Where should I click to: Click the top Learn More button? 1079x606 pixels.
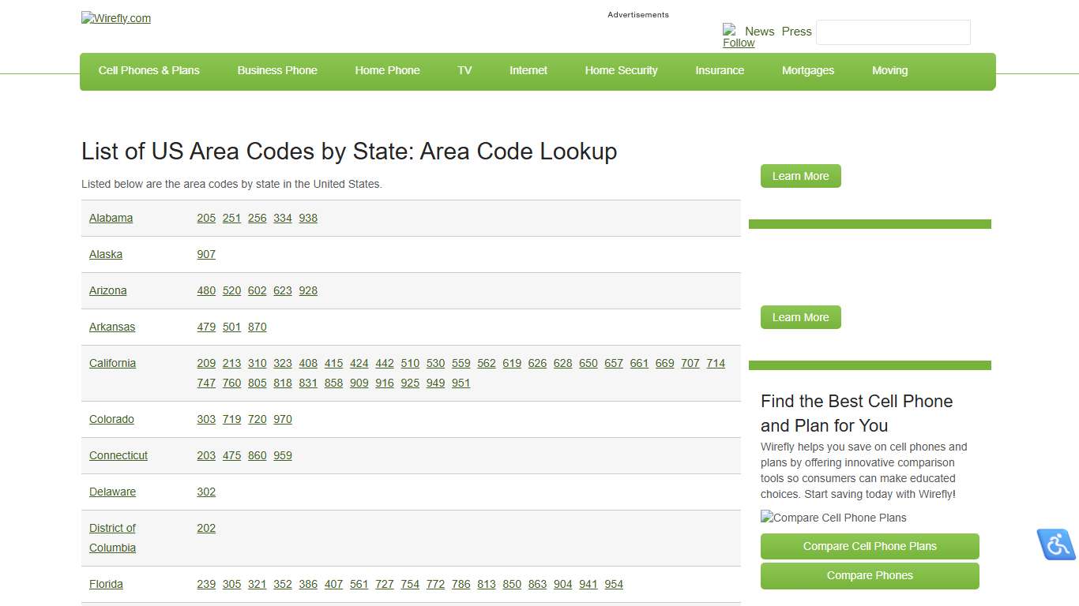800,176
